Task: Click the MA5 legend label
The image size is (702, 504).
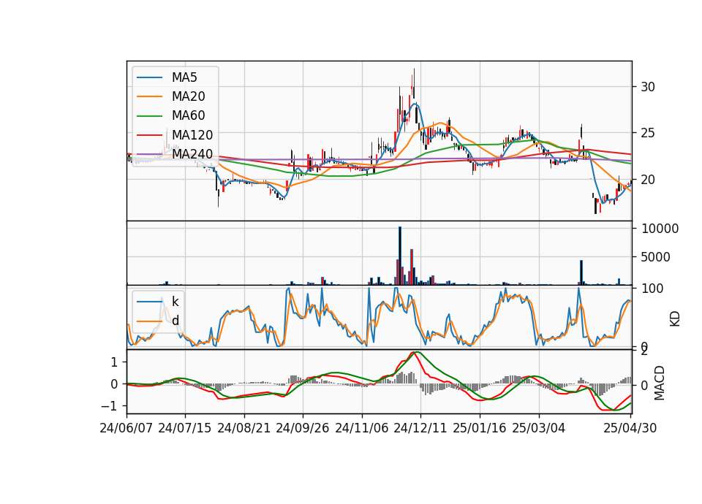Action: (184, 77)
